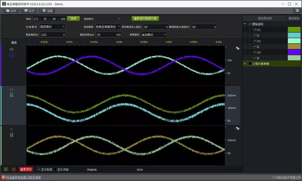Image resolution: width=302 pixels, height=181 pixels.
Task: Click the purple U3 channel color swatch
Action: (294, 52)
